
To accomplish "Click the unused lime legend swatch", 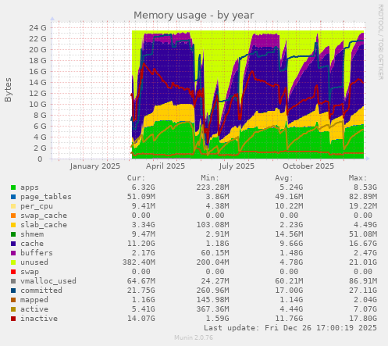I will [13, 262].
